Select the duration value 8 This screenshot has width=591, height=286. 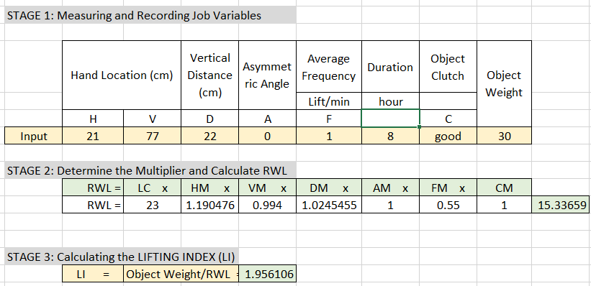coord(390,136)
